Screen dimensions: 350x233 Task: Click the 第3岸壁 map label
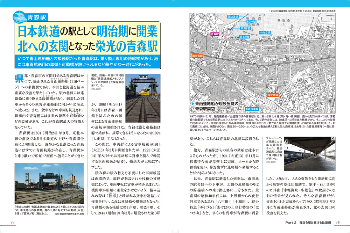point(251,22)
